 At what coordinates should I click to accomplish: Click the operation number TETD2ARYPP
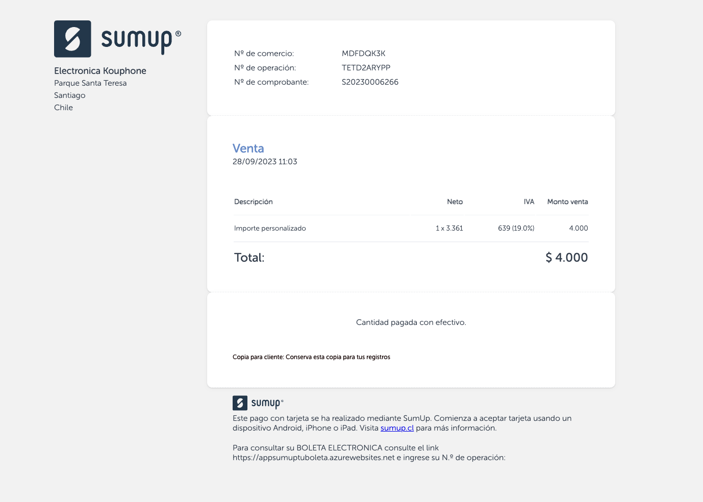tap(366, 68)
